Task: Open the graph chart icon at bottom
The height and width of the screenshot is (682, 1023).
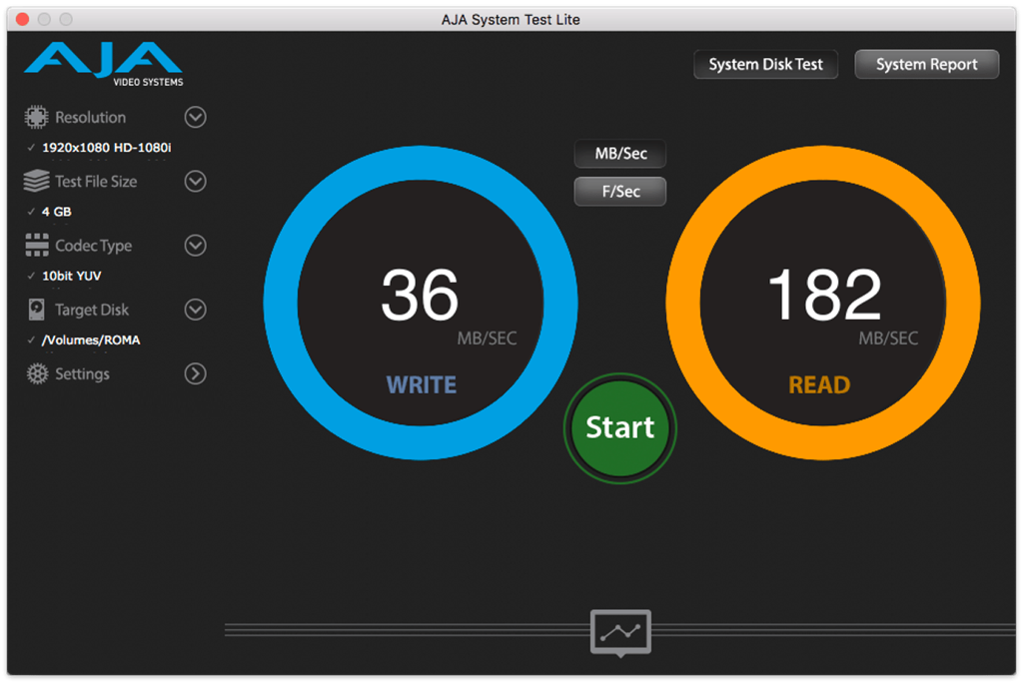Action: pyautogui.click(x=620, y=631)
